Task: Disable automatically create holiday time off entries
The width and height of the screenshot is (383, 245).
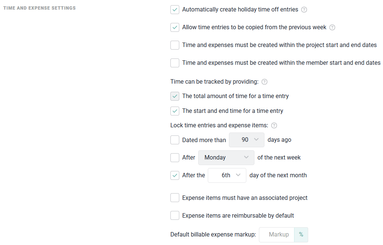Action: pos(175,10)
